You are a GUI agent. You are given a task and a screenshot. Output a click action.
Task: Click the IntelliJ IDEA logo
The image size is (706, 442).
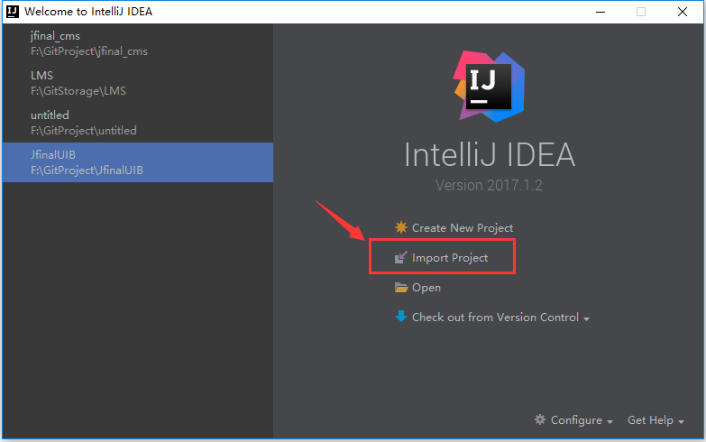[x=489, y=87]
